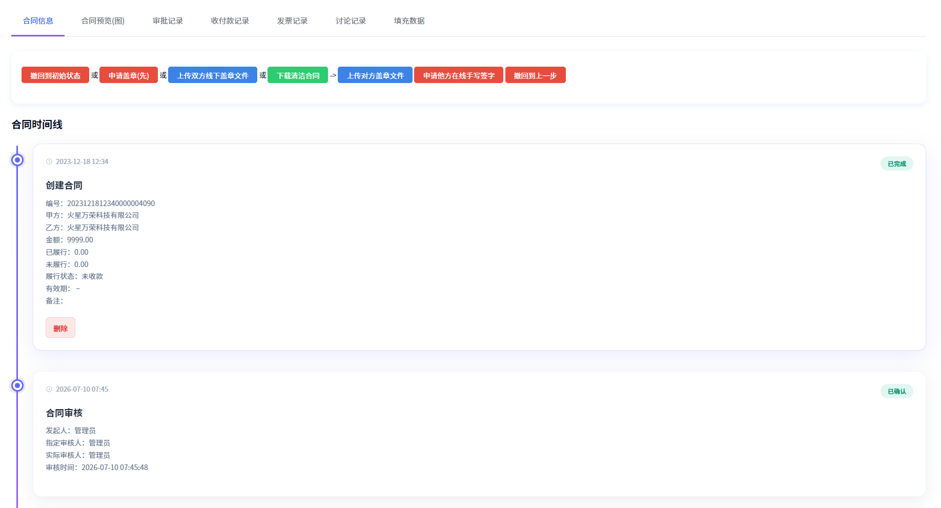
Task: Open the 发票记录 tab
Action: point(292,21)
